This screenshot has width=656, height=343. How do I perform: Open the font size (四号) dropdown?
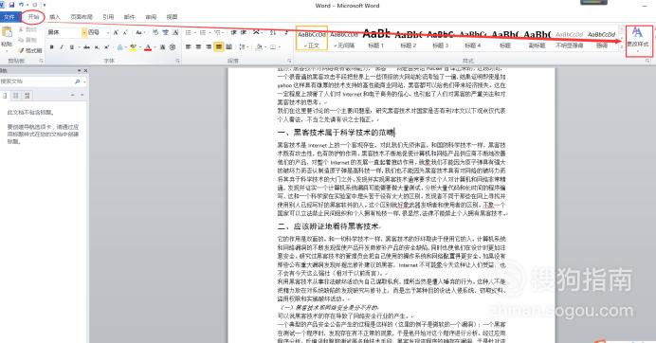(100, 32)
